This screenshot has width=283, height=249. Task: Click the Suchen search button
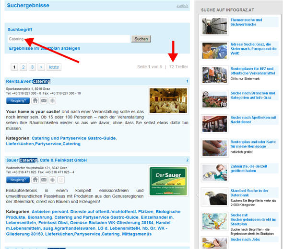coord(141,39)
